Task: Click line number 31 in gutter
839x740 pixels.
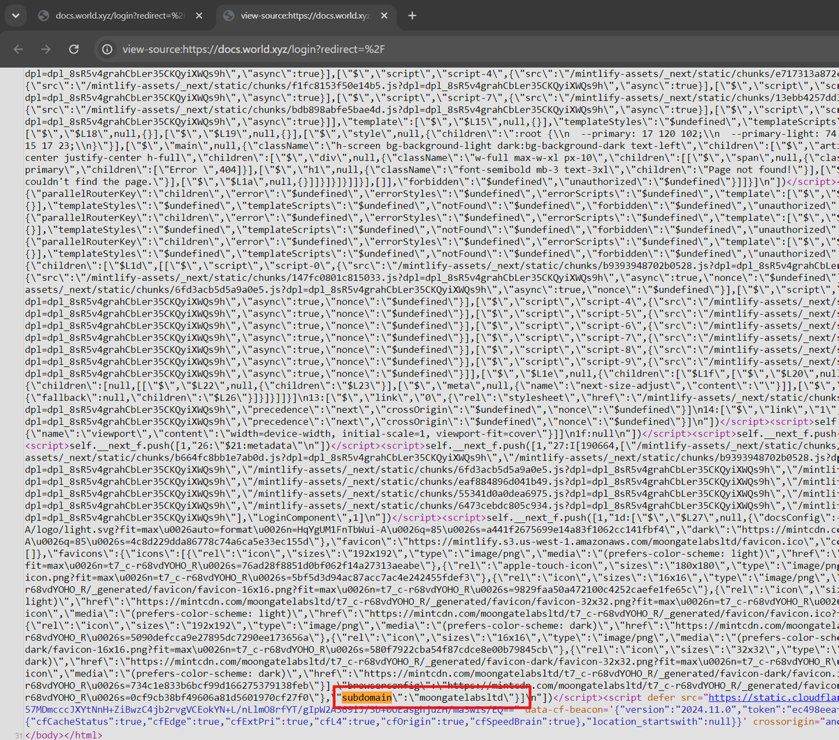Action: (x=18, y=734)
